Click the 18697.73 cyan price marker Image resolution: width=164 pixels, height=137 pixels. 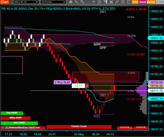[156, 99]
